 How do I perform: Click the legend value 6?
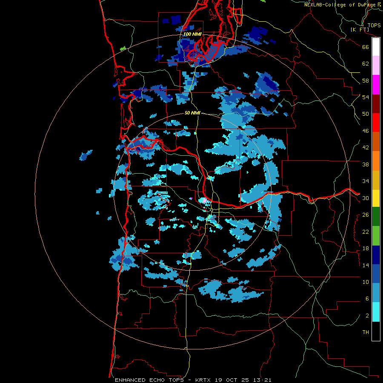click(367, 299)
